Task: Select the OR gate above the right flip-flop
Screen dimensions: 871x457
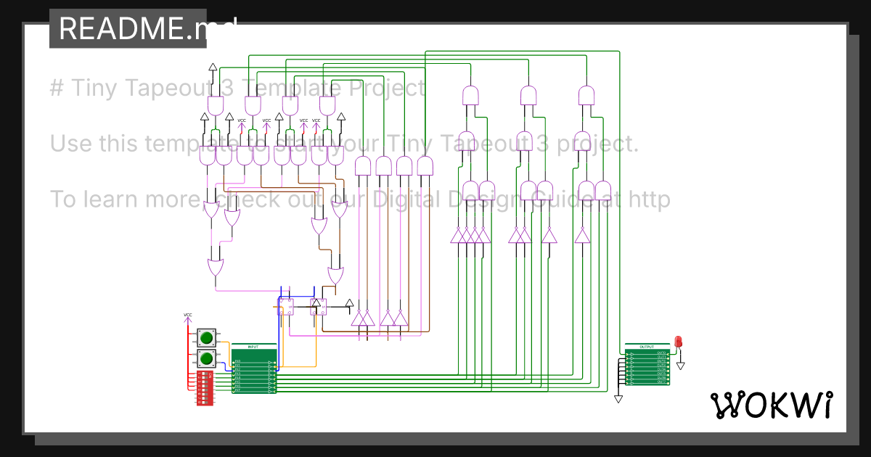Action: point(335,276)
